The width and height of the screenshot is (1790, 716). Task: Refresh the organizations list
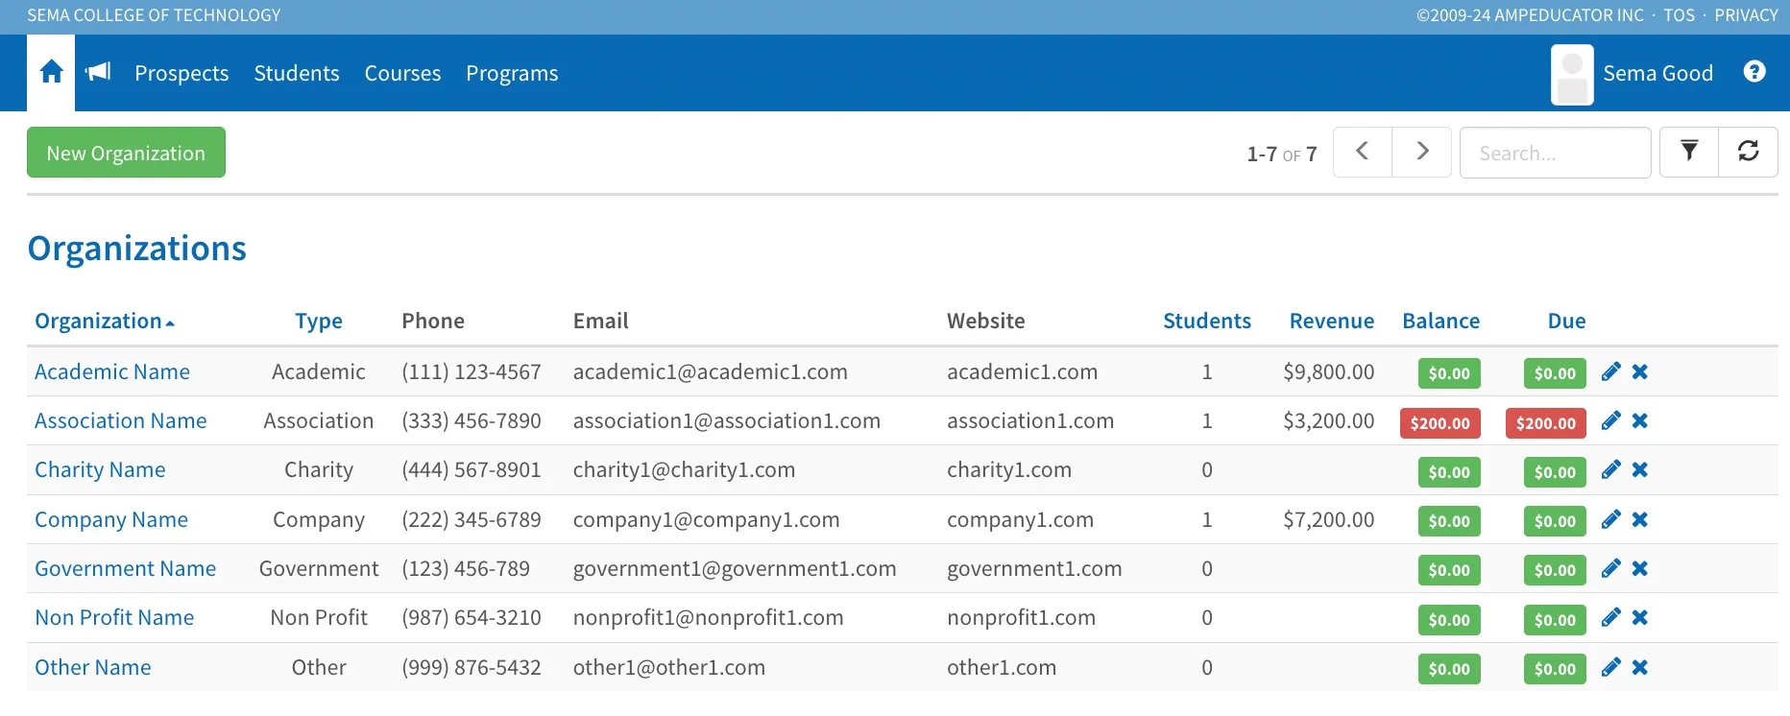point(1748,152)
